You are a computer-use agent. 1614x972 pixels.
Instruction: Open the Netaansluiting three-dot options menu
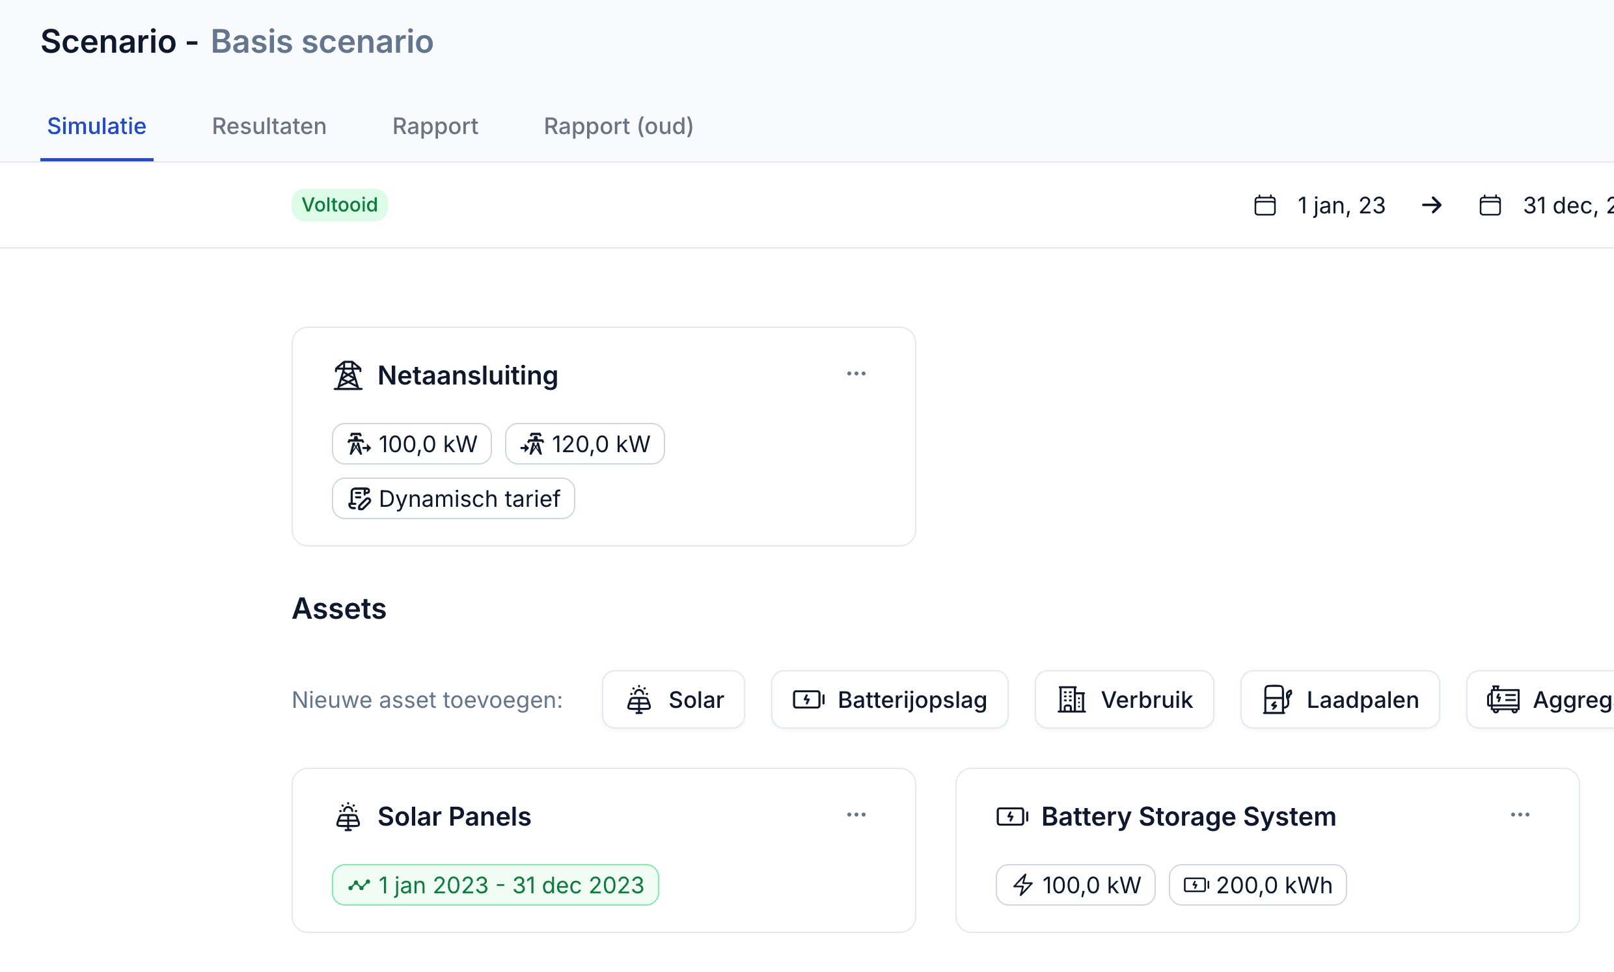(856, 373)
